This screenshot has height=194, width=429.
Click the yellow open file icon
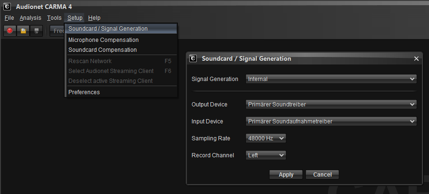point(23,31)
